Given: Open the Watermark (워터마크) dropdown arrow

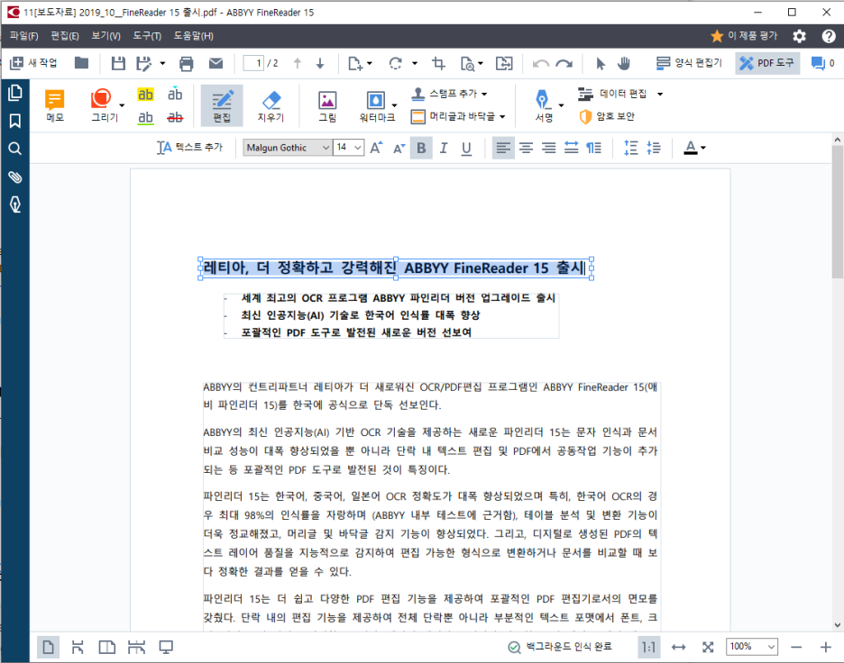Looking at the screenshot, I should 395,105.
